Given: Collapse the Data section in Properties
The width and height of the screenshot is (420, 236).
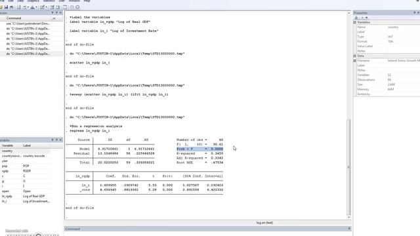Looking at the screenshot, I should [355, 56].
